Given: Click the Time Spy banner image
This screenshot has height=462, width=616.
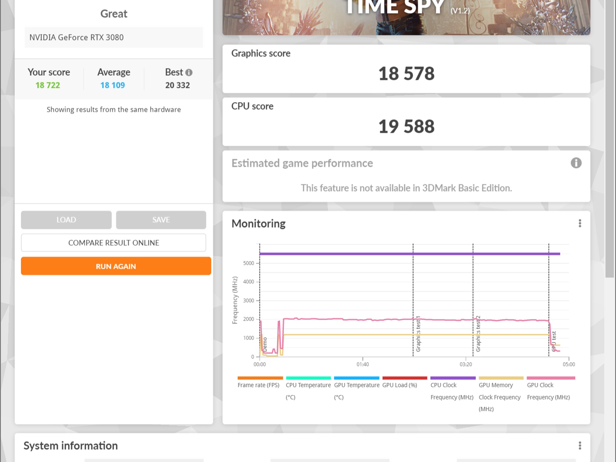Looking at the screenshot, I should pyautogui.click(x=406, y=17).
